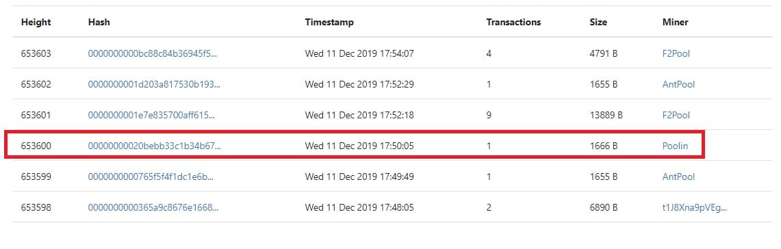This screenshot has height=249, width=781.
Task: Click the Size column header
Action: tap(598, 23)
